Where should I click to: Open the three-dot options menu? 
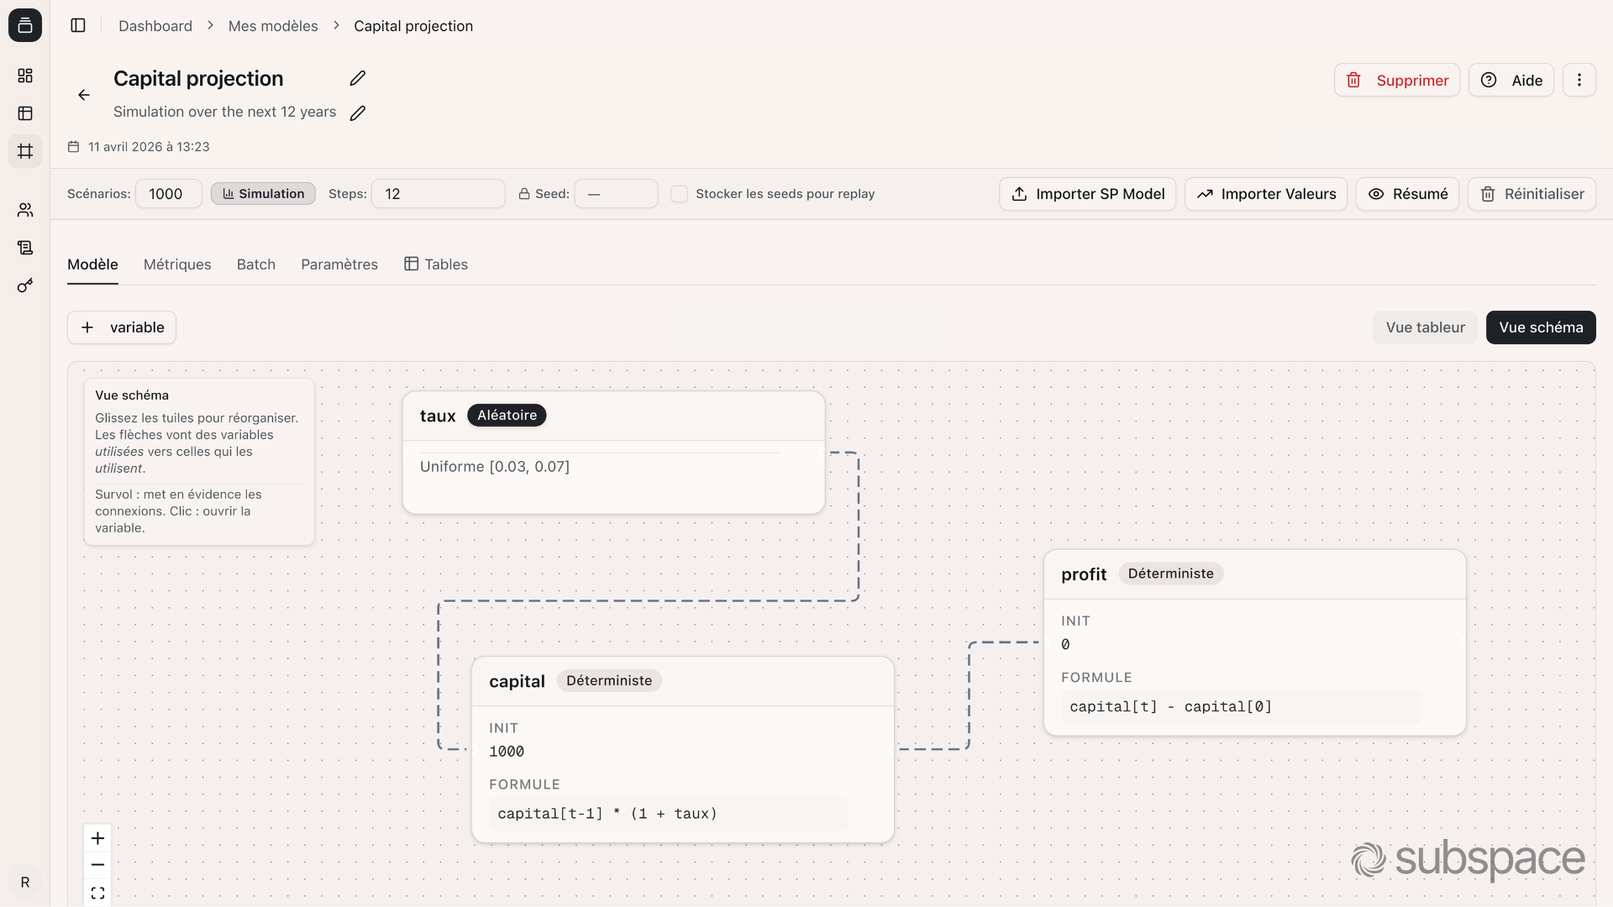coord(1579,80)
